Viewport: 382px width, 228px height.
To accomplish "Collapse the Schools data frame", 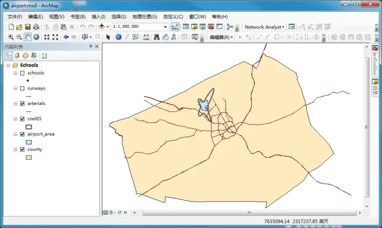I will (8, 66).
